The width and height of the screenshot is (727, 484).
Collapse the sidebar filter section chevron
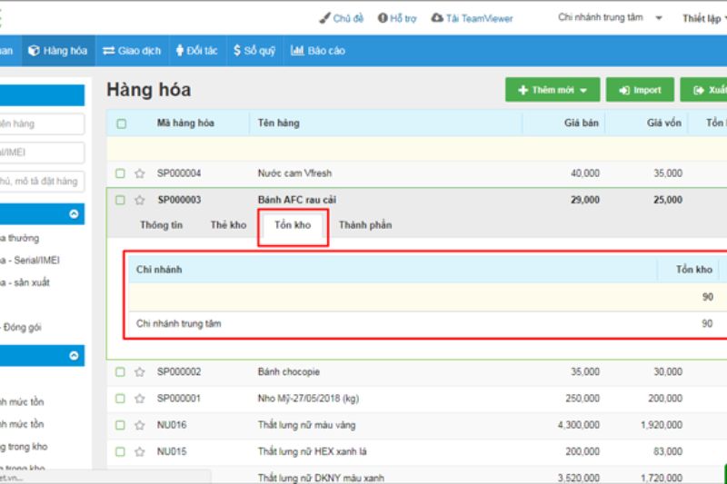(x=74, y=215)
